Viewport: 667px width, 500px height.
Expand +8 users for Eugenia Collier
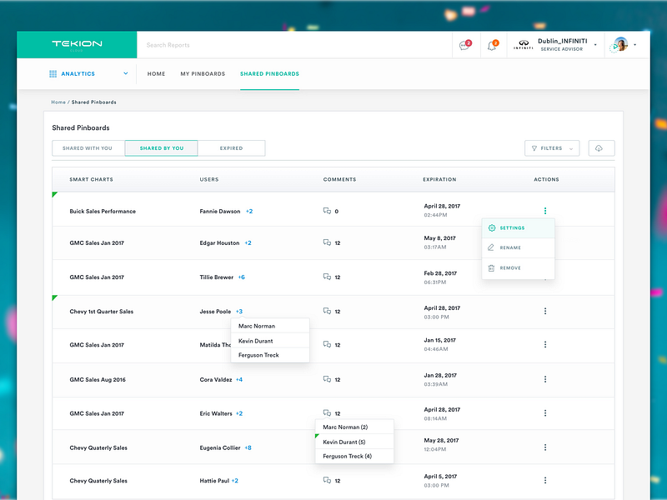(x=248, y=447)
